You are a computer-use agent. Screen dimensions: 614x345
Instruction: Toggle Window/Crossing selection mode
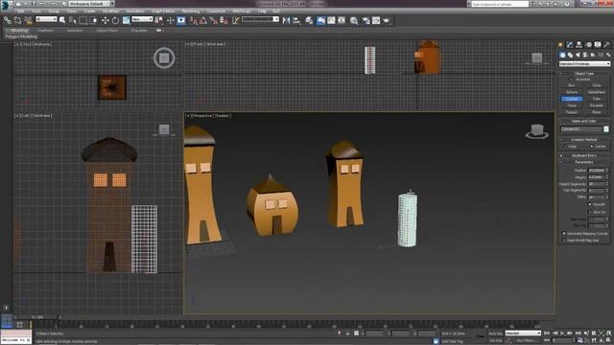tap(94, 20)
